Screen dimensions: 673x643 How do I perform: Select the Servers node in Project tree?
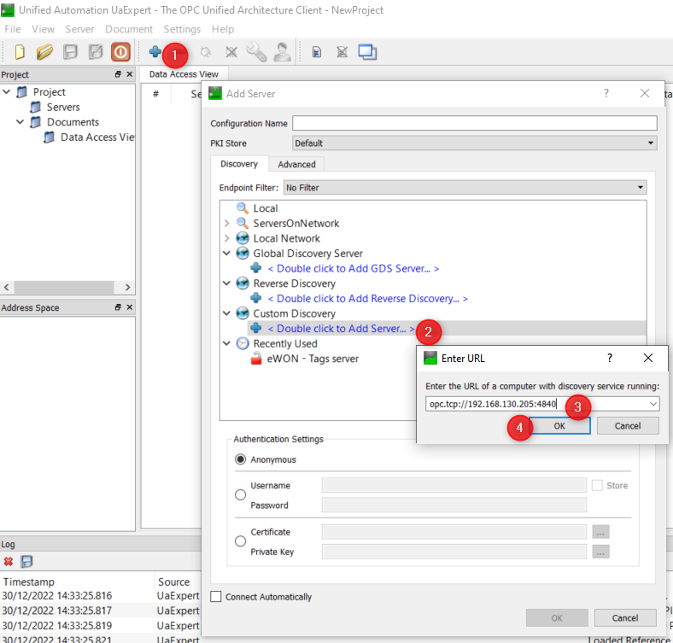pyautogui.click(x=63, y=107)
